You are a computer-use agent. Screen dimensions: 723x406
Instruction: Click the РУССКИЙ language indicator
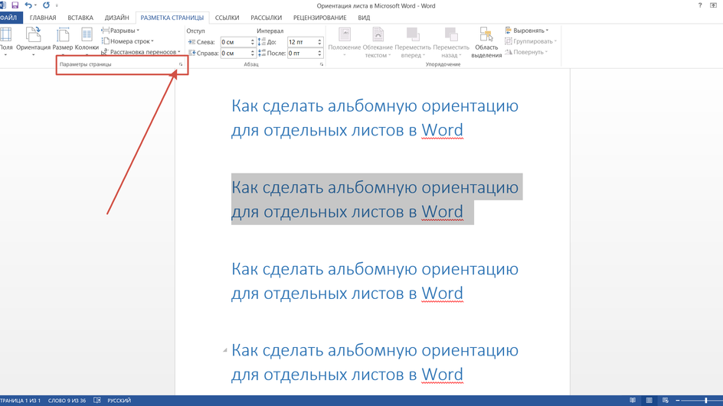pos(119,401)
